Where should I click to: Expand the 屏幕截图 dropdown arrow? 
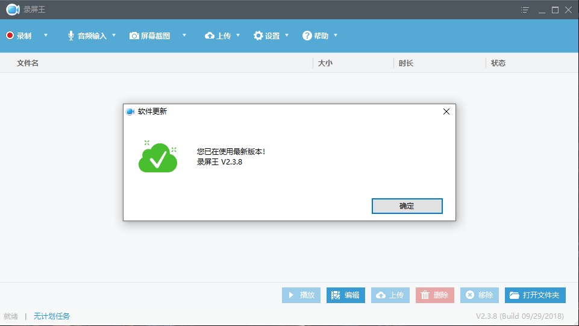click(184, 36)
